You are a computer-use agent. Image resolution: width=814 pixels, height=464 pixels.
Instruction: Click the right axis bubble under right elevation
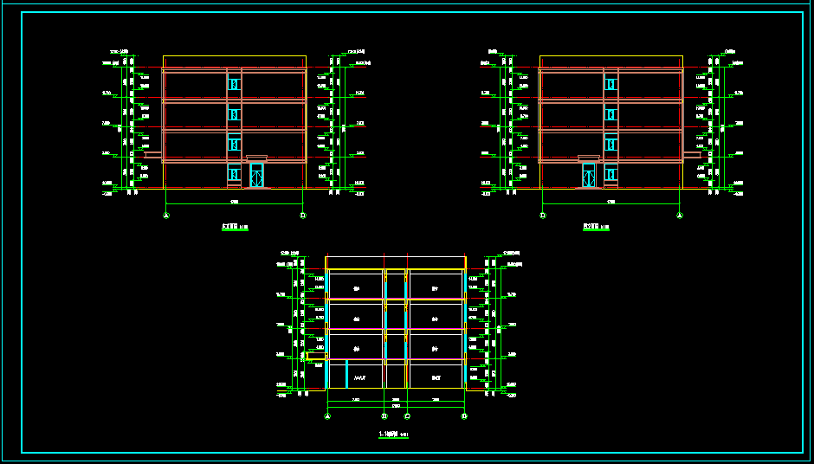click(x=679, y=216)
